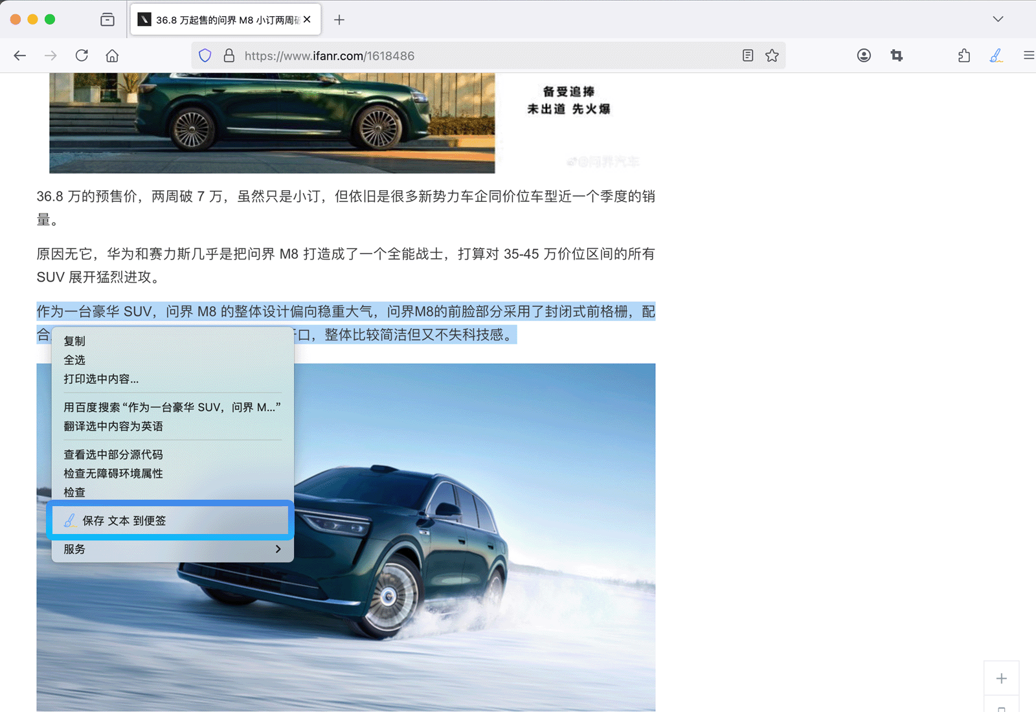Open the sticky notes brush extension
This screenshot has height=712, width=1036.
point(997,56)
